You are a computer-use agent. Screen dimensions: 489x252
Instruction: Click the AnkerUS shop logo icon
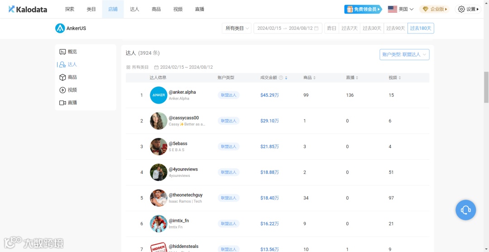coord(60,29)
